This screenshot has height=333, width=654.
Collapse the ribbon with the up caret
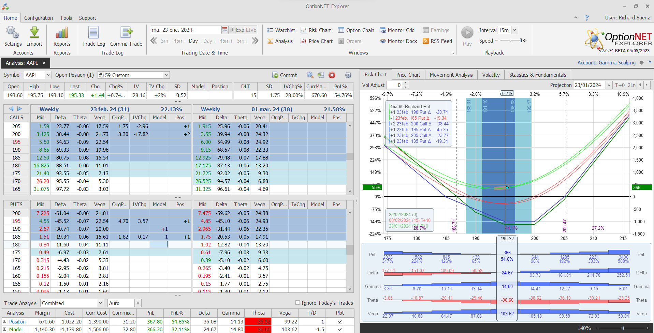(x=576, y=18)
